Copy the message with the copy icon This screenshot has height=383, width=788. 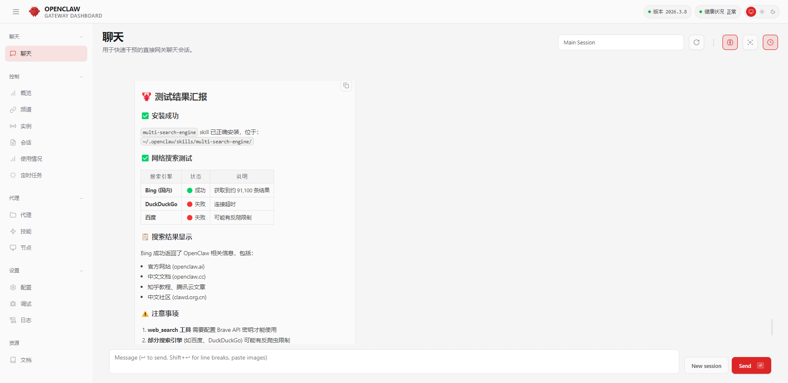[x=346, y=86]
